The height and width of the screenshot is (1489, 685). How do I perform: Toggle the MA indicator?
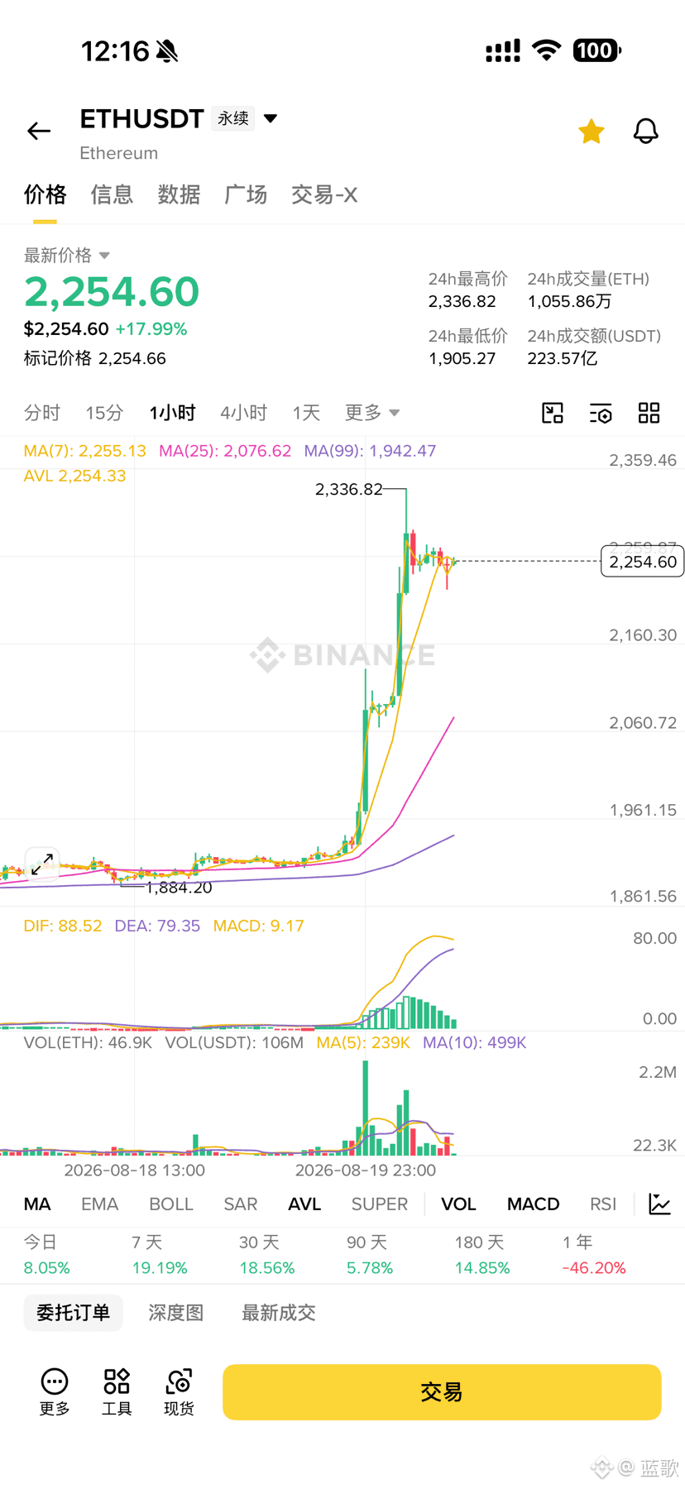coord(37,1204)
